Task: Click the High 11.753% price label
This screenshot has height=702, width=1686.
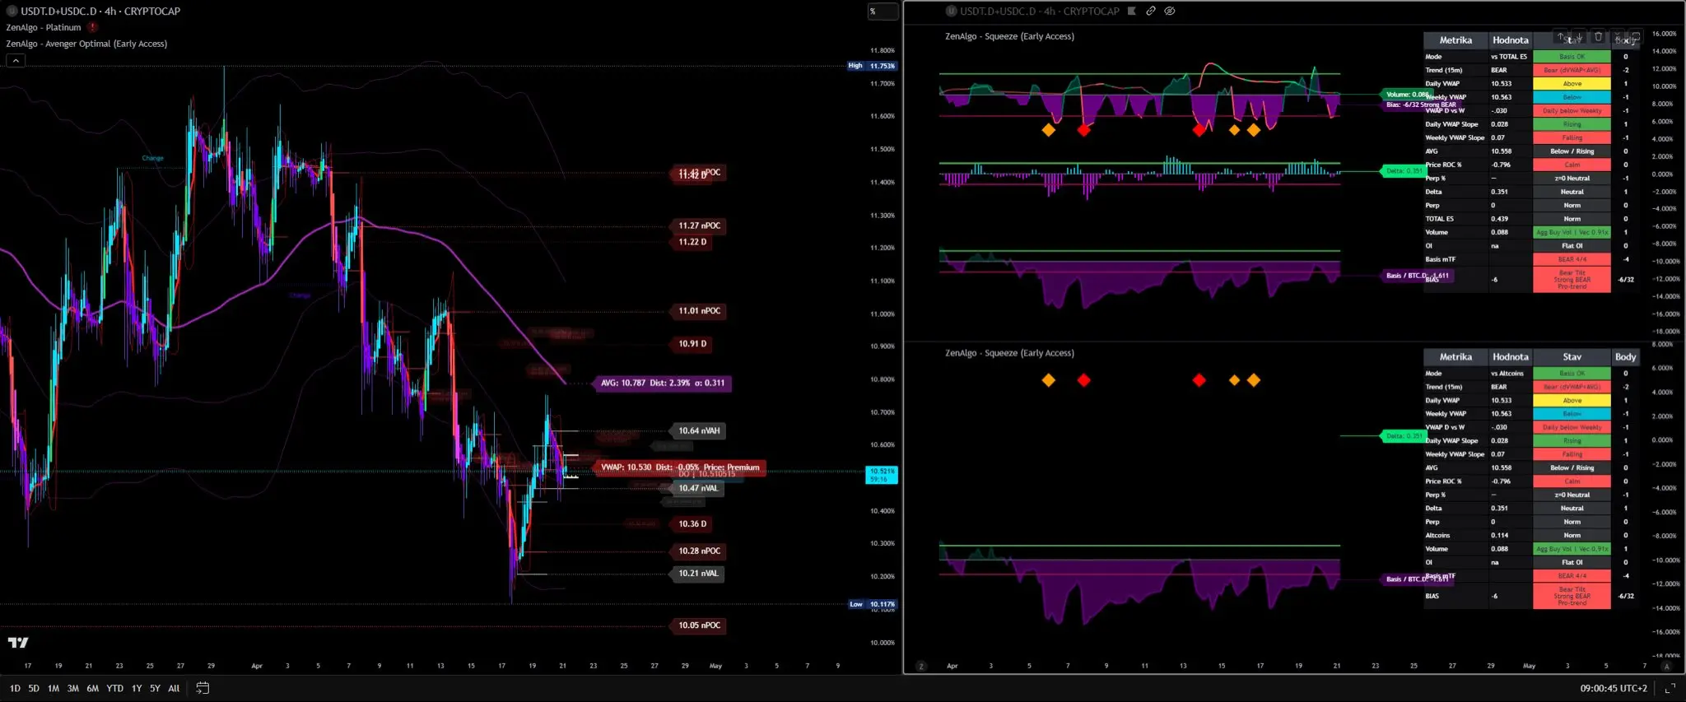Action: click(x=873, y=66)
